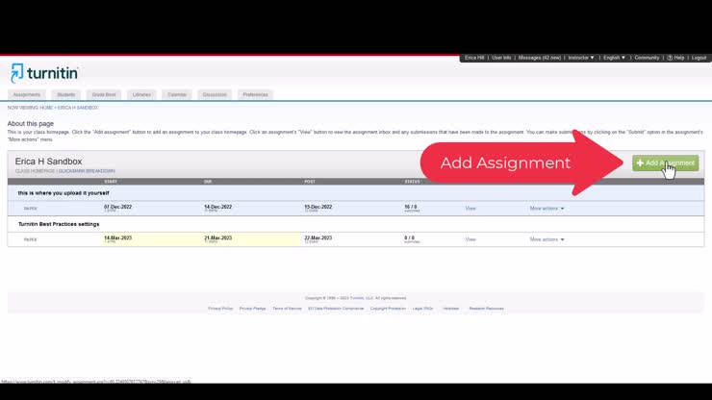Click the Logout link
The width and height of the screenshot is (712, 400).
pyautogui.click(x=699, y=58)
